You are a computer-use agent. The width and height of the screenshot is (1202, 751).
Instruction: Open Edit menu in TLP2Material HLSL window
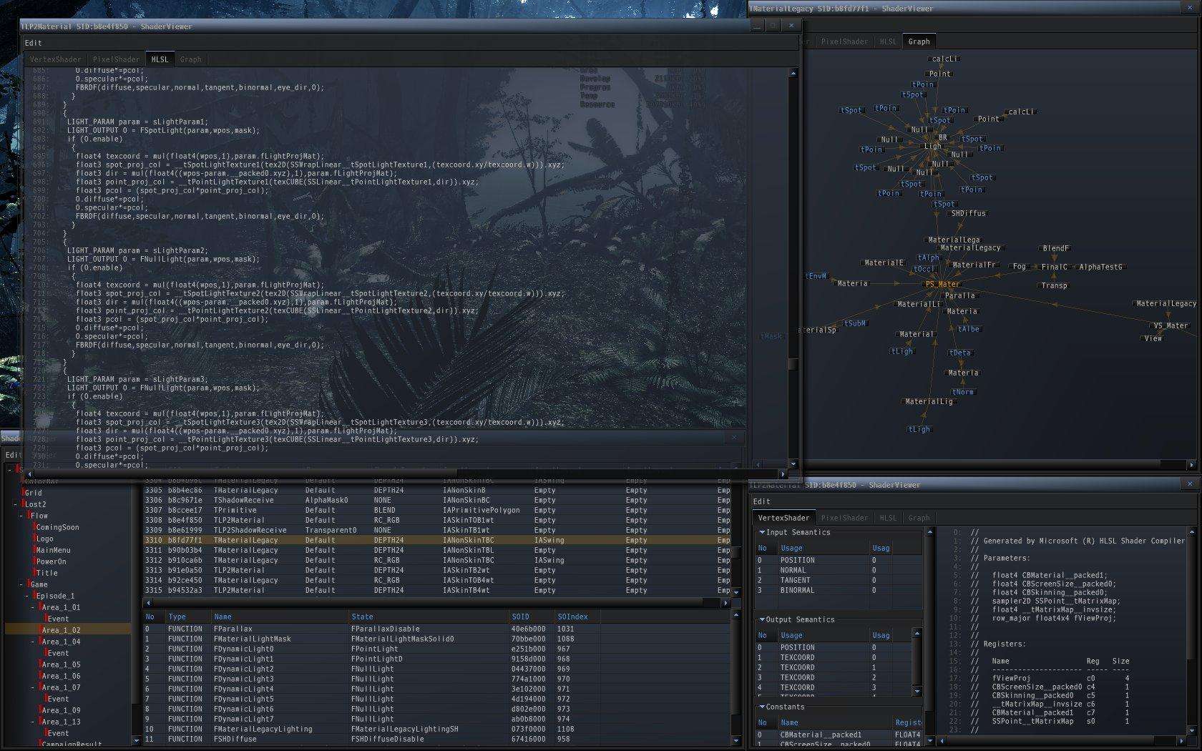coord(33,43)
